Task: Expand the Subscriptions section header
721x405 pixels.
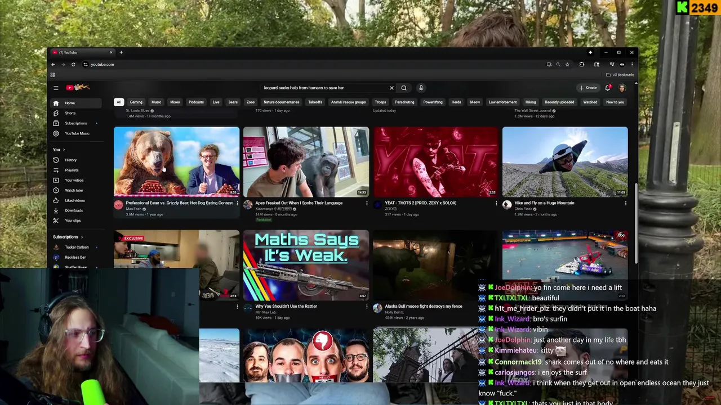Action: [68, 237]
